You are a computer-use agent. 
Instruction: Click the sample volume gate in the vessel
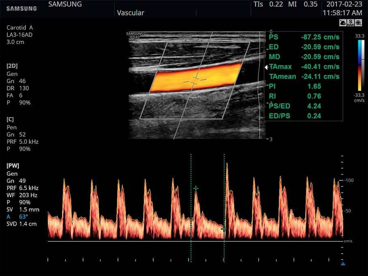[x=195, y=80]
